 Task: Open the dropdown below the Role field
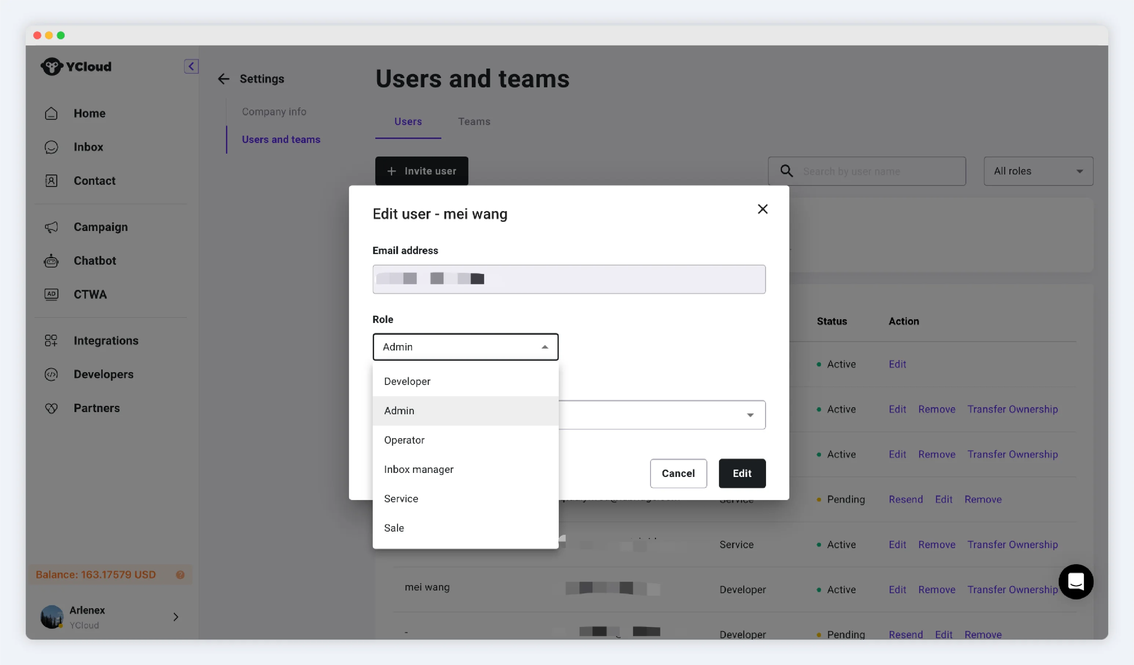(x=662, y=415)
